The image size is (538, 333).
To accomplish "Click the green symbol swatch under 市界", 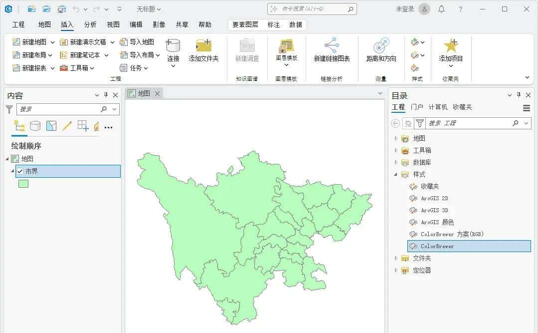I will pos(22,183).
